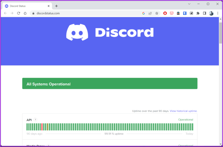Screen dimensions: 223x147
Task: Open a new browser tab
Action: pos(56,6)
